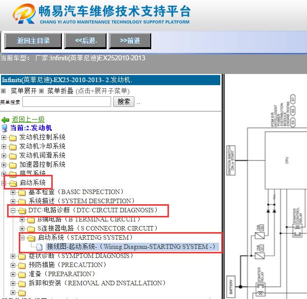Select 启动系统 (STARTING SYSTEM) label
The image size is (307, 299).
(85, 238)
